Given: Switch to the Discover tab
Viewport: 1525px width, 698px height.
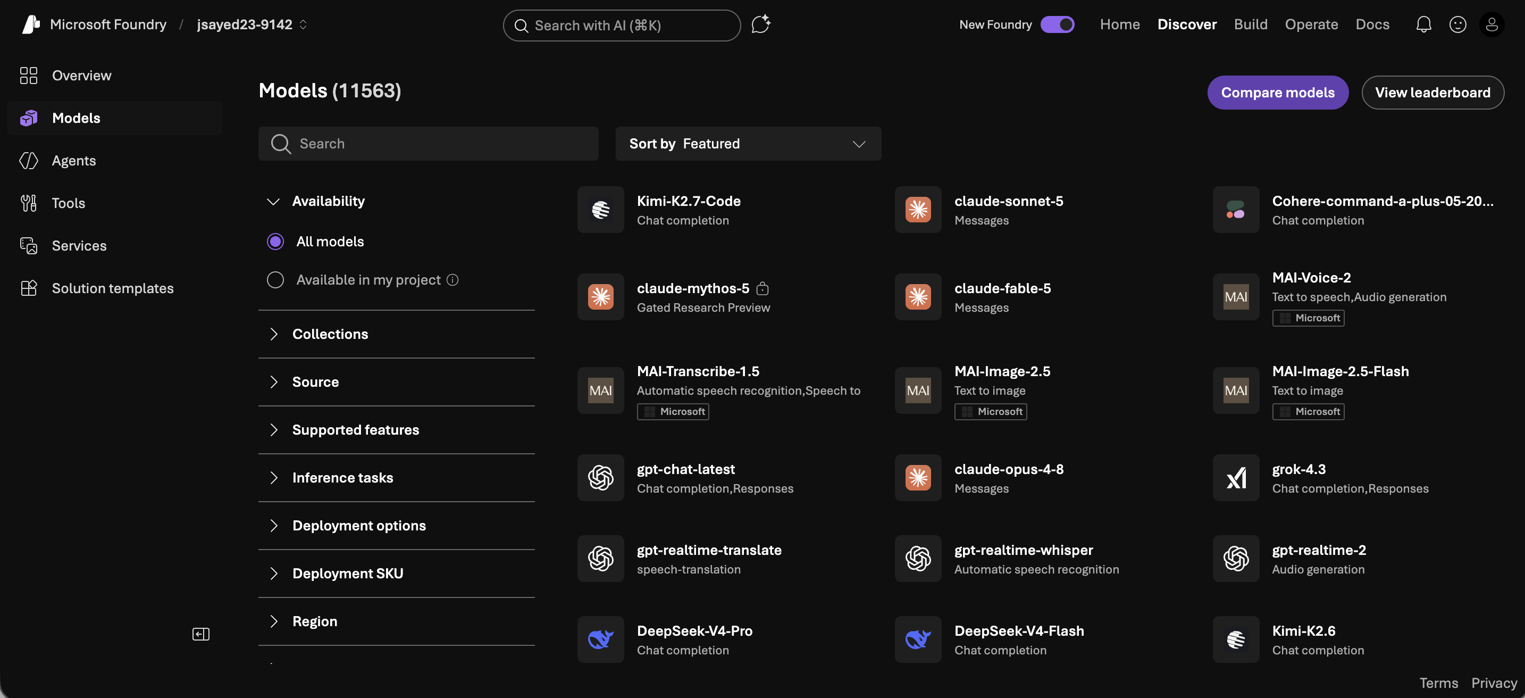Looking at the screenshot, I should click(1186, 24).
